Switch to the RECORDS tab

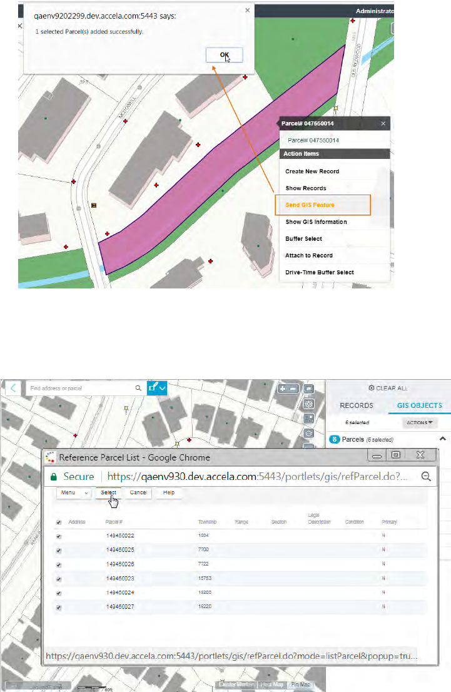(x=356, y=405)
